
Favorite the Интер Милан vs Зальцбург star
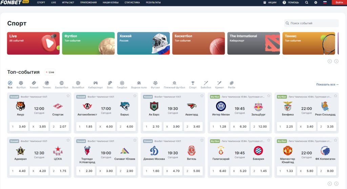click(269, 96)
